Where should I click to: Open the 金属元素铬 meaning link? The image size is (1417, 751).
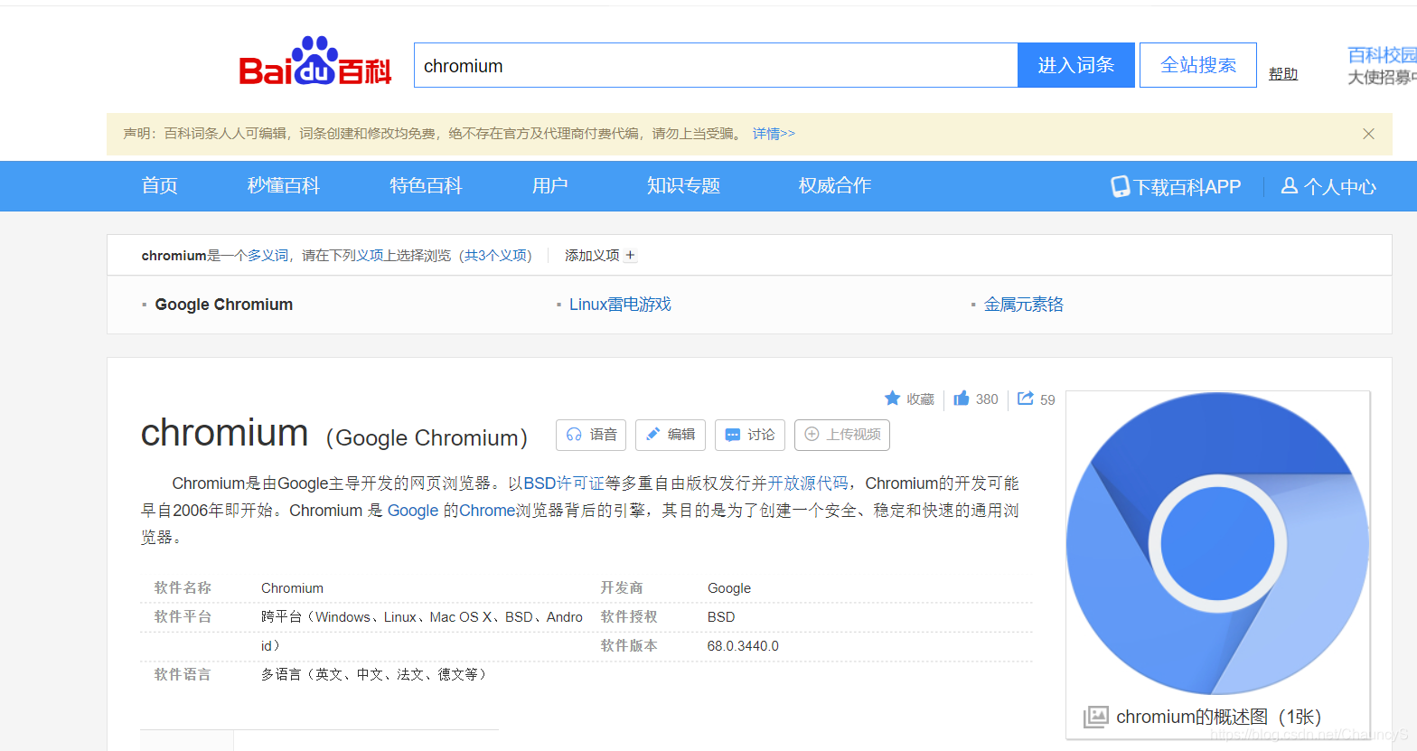pyautogui.click(x=1024, y=305)
